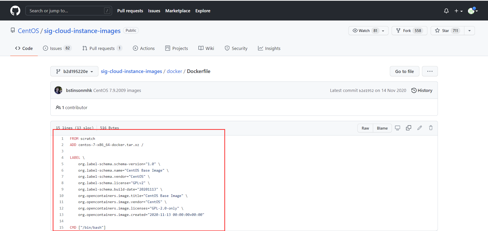The height and width of the screenshot is (231, 488).
Task: Expand the Star lists dropdown arrow
Action: point(469,31)
